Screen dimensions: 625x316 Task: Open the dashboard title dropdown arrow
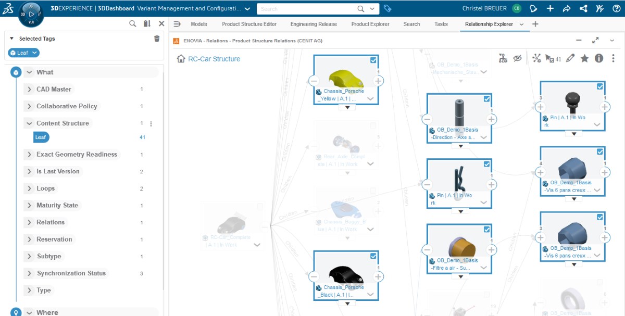point(247,9)
